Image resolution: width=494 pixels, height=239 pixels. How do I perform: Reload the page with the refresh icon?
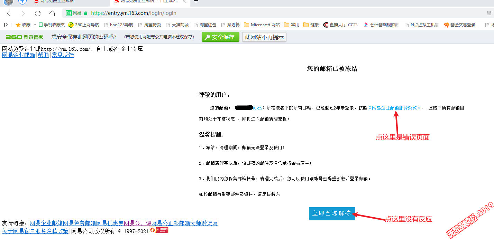pos(38,13)
